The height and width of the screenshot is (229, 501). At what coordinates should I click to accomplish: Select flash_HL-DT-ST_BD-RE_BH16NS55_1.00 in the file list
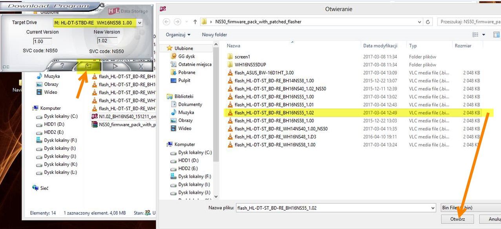point(353,97)
